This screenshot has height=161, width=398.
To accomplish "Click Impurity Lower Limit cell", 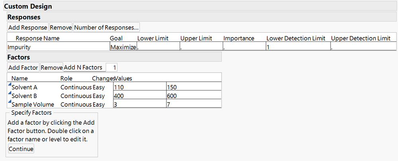I will tap(158, 47).
